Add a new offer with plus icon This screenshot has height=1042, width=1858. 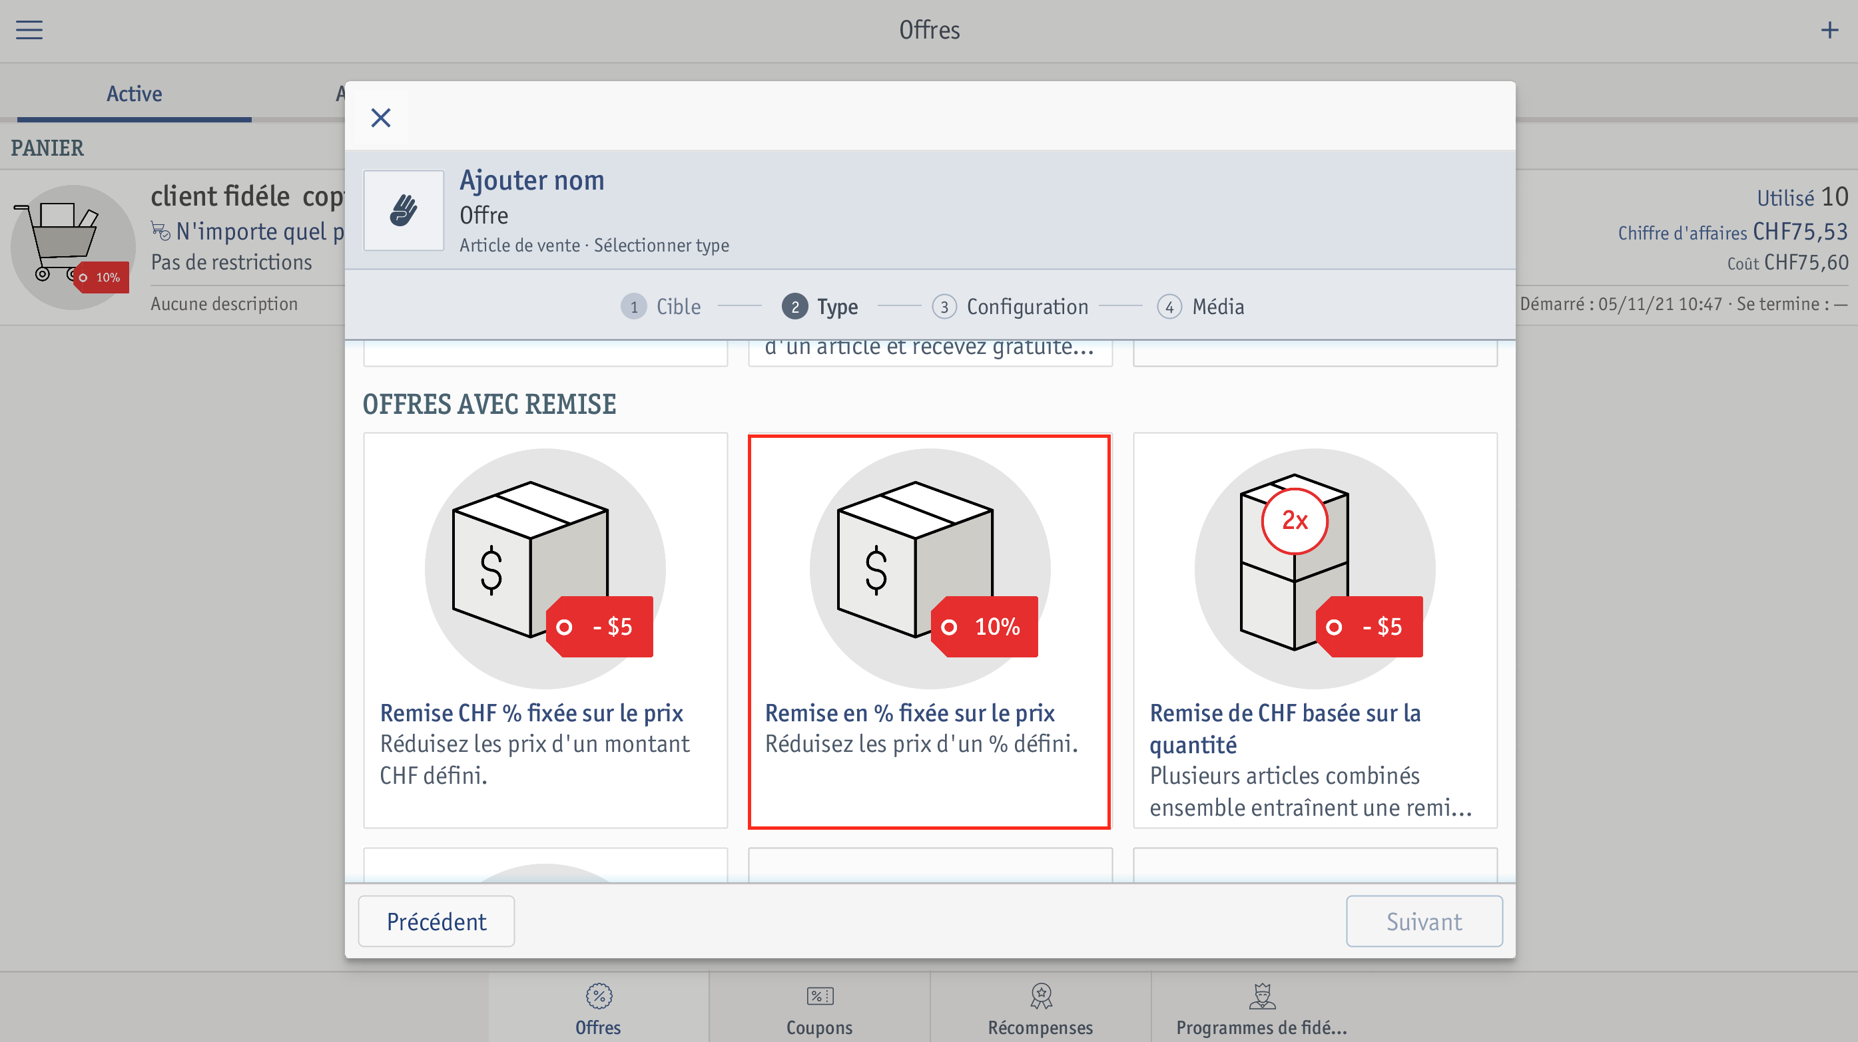(x=1829, y=30)
